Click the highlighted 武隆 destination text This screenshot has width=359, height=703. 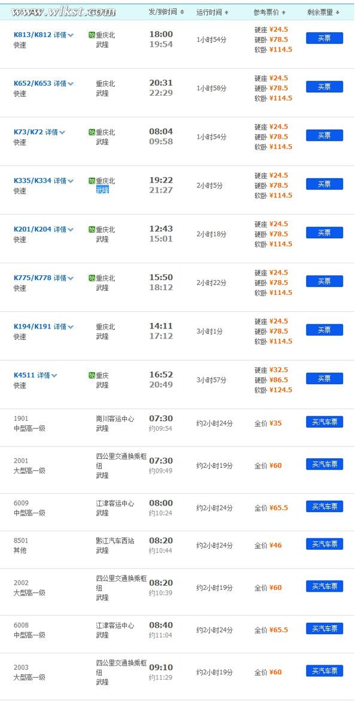click(x=102, y=190)
